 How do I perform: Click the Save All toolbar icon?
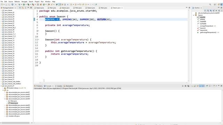[9, 5]
